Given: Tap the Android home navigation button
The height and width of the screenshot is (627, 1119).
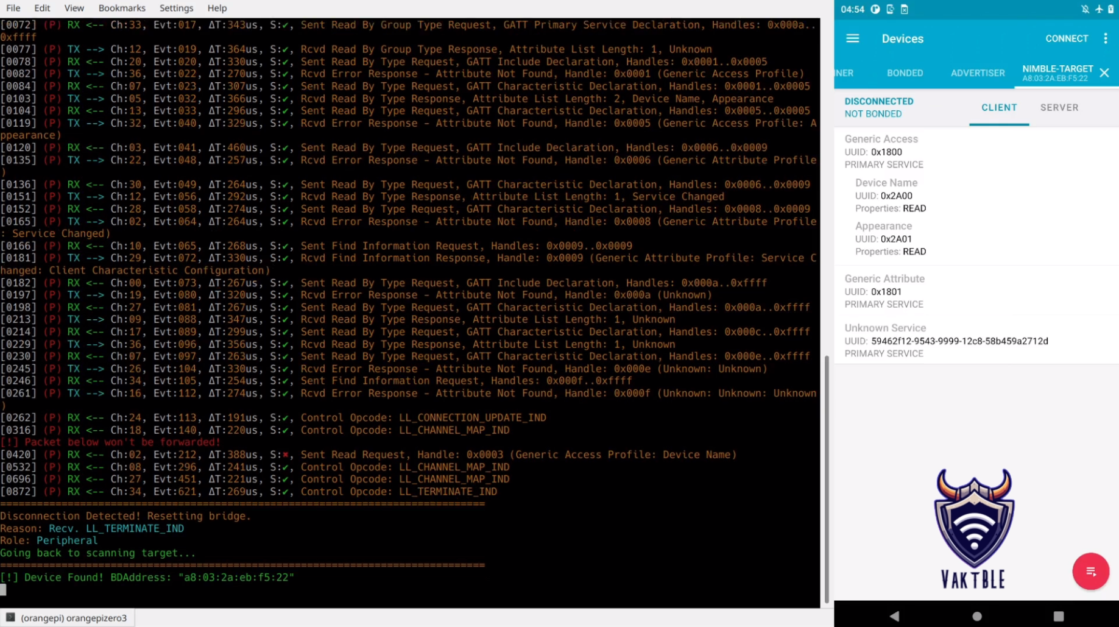Looking at the screenshot, I should tap(977, 616).
